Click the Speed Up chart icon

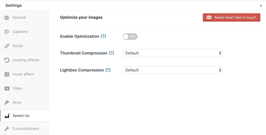tap(7, 116)
